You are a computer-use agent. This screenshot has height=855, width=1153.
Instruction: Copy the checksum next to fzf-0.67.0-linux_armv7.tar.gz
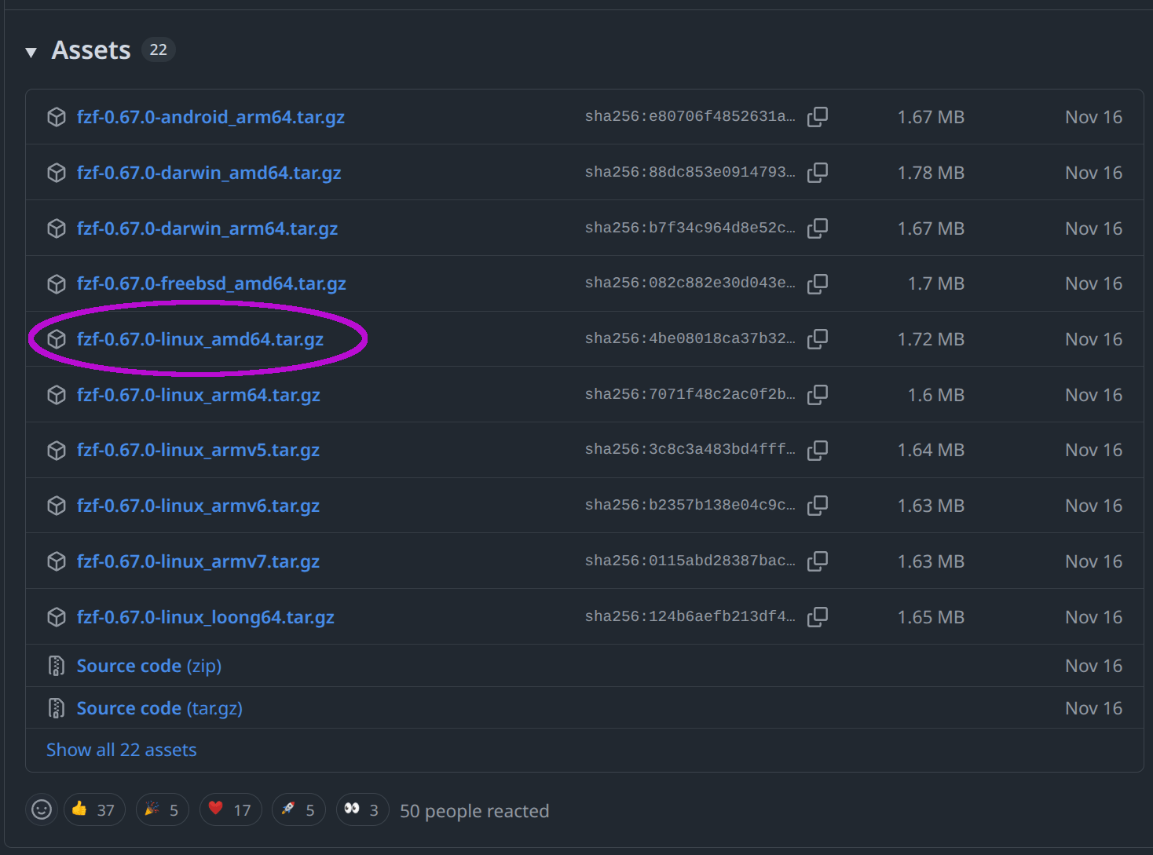click(x=818, y=561)
